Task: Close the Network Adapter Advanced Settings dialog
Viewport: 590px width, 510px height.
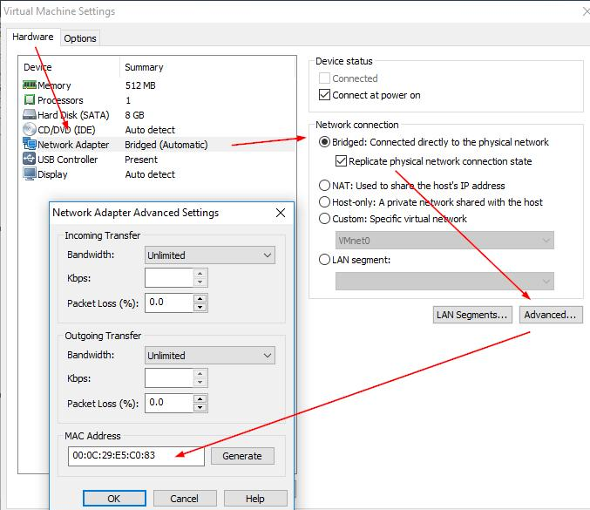Action: pyautogui.click(x=280, y=213)
